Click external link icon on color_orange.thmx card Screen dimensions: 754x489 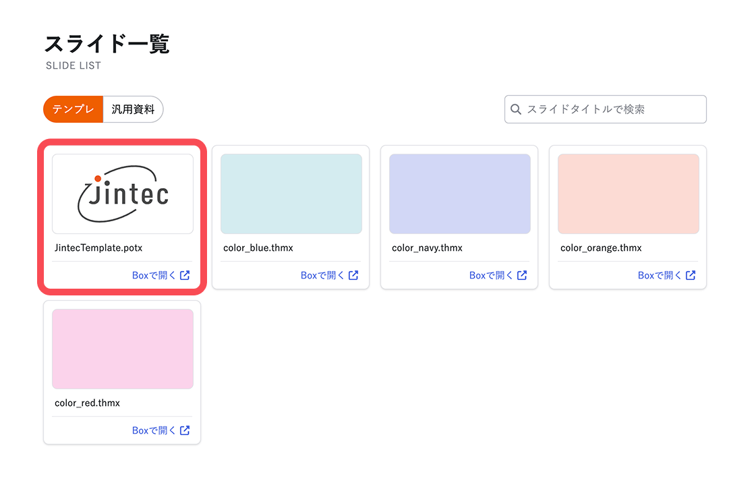[x=691, y=275]
